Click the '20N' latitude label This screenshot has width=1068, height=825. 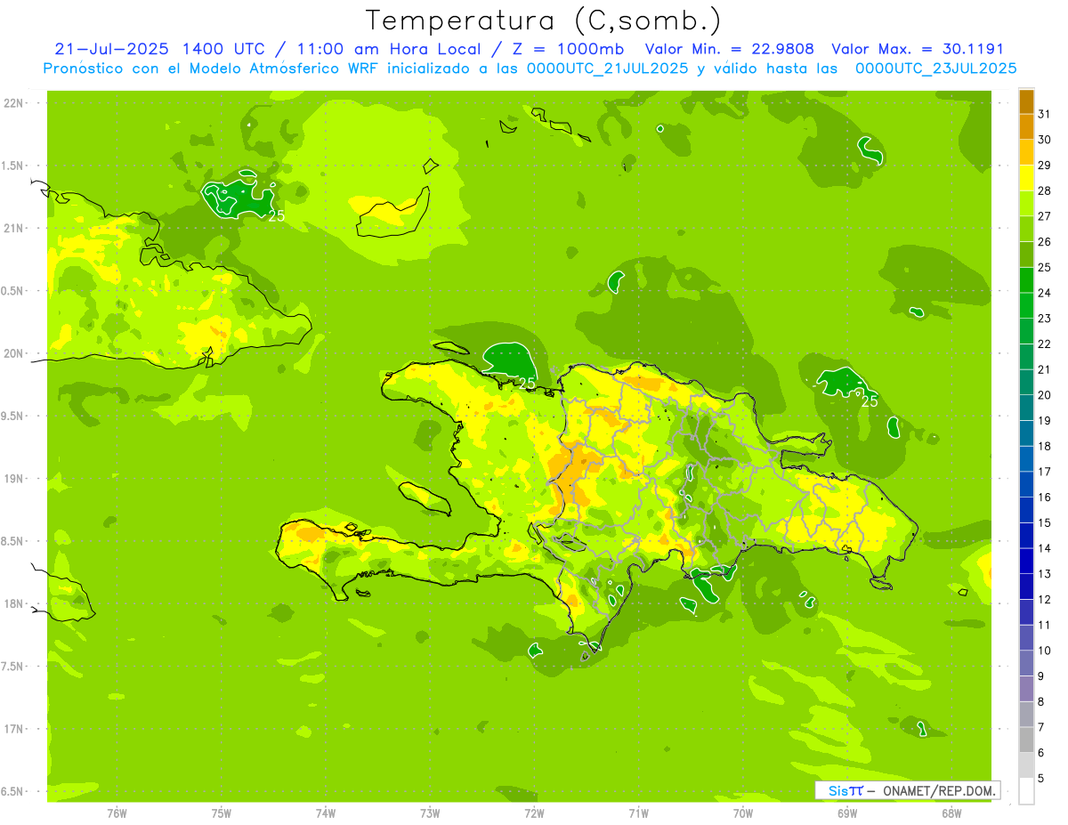(14, 353)
